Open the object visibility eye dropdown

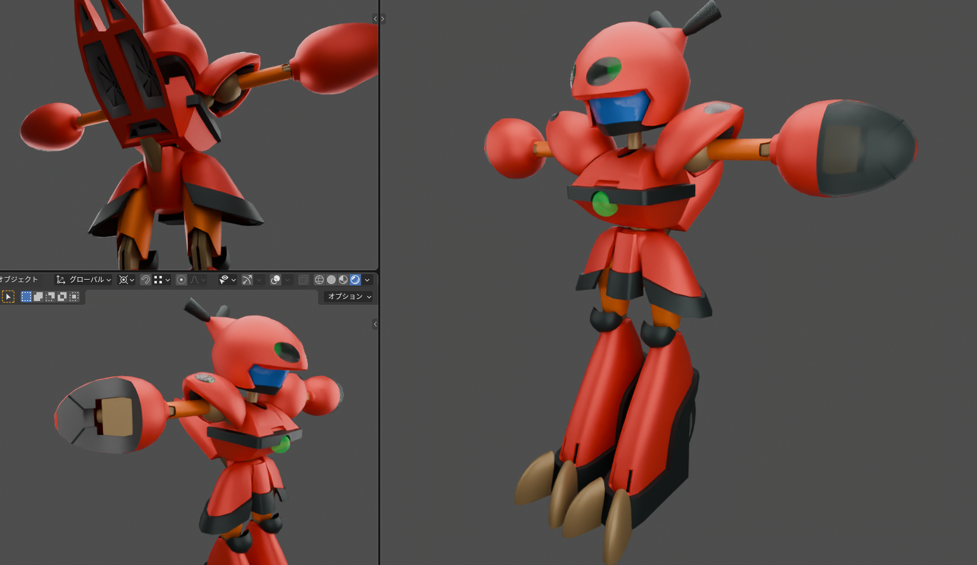[x=227, y=280]
